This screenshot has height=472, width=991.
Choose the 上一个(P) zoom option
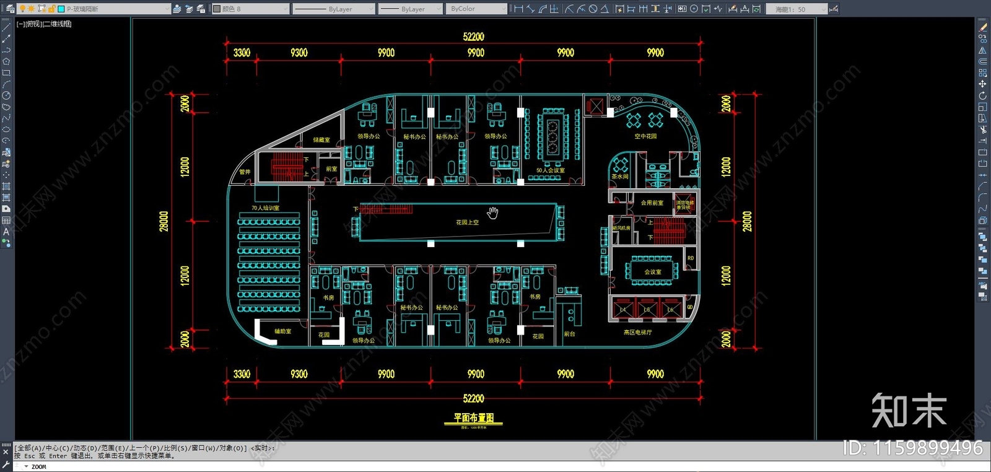point(145,448)
